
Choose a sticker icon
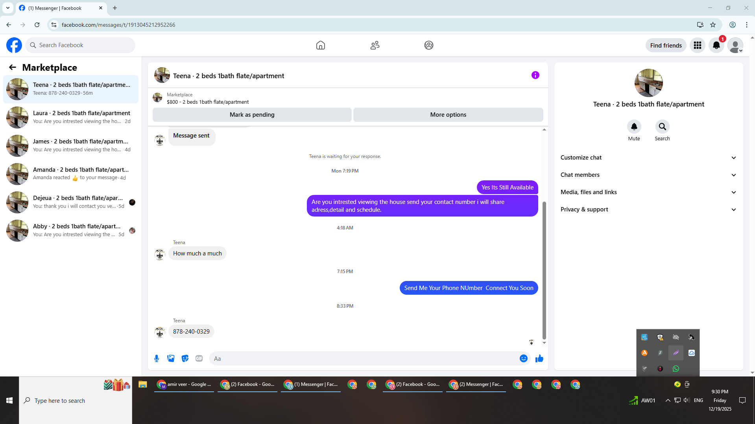[x=185, y=358]
